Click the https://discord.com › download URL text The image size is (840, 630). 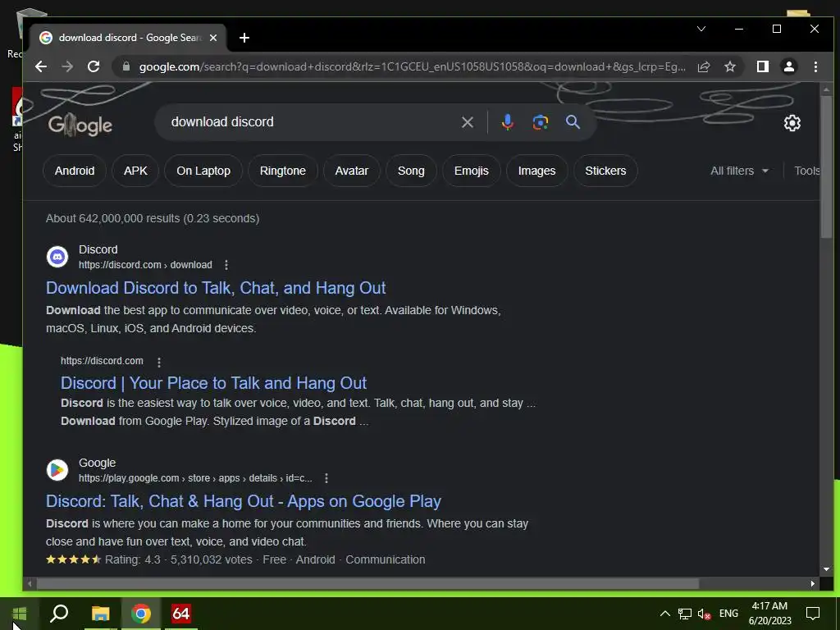[x=145, y=265]
